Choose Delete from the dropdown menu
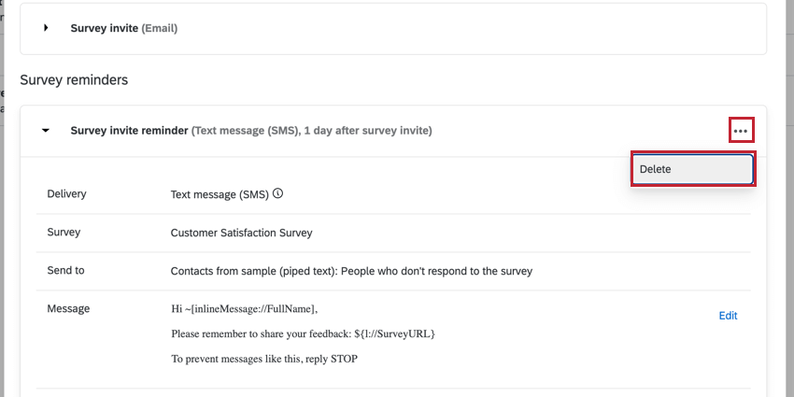 692,169
